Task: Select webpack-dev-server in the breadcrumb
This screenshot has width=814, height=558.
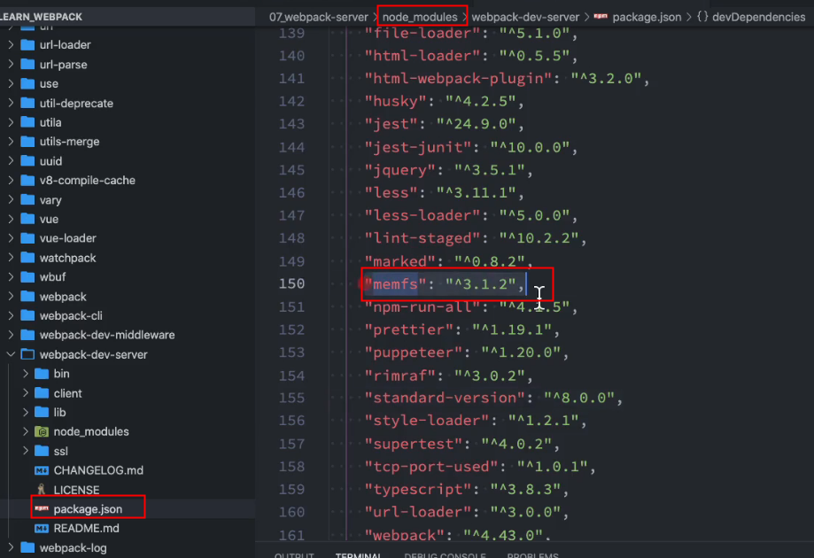Action: 525,17
